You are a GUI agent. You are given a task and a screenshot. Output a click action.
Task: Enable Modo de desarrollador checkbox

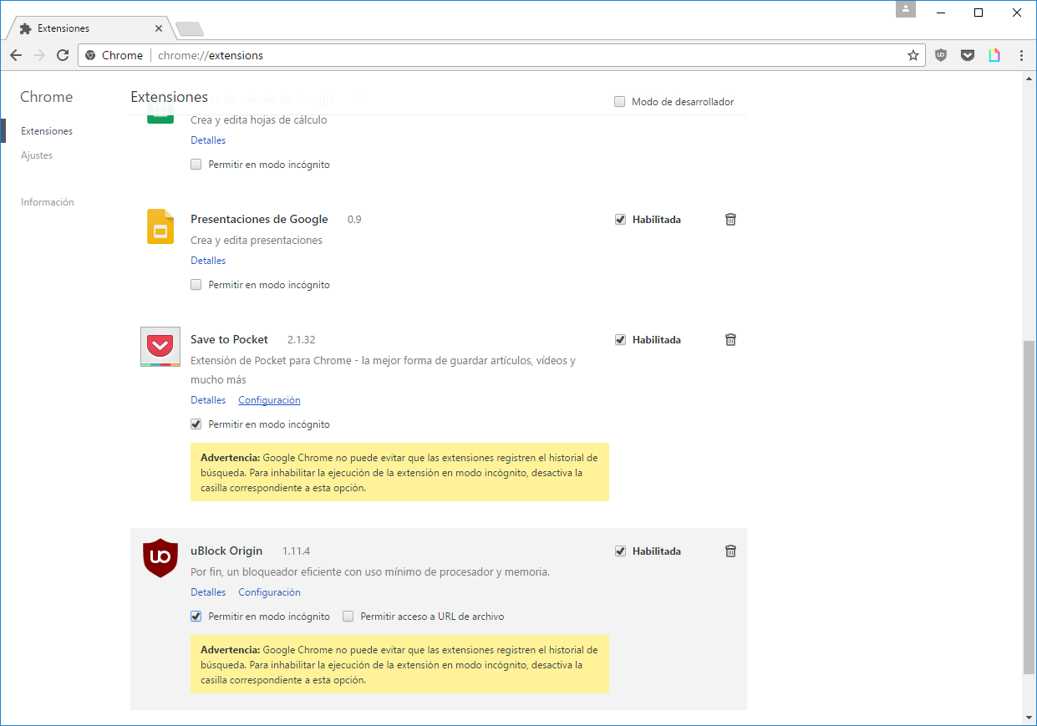(x=620, y=102)
